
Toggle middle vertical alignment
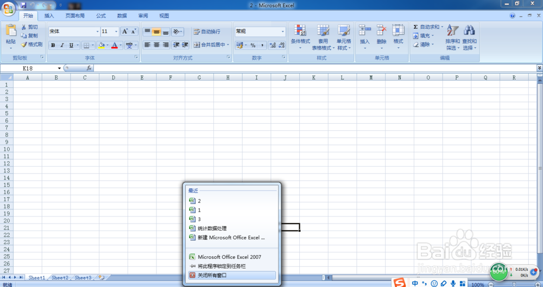coord(156,31)
